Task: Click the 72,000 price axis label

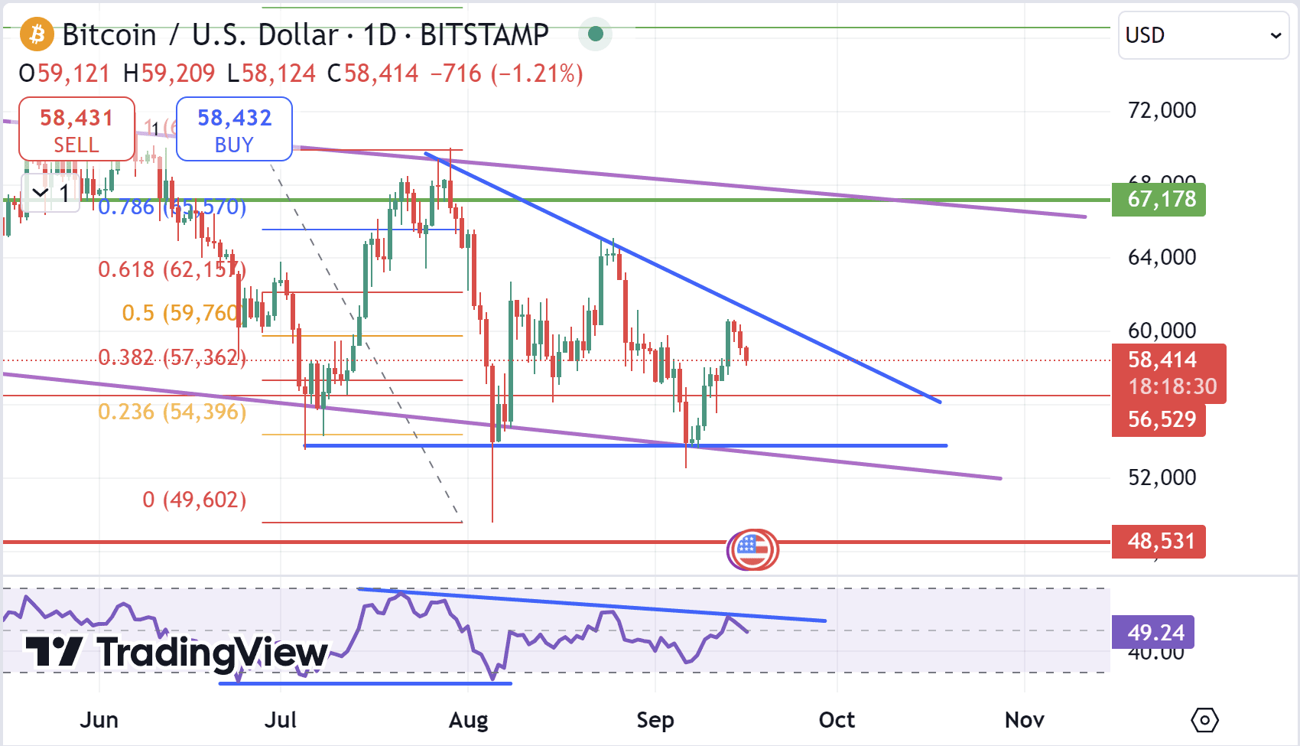Action: coord(1162,111)
